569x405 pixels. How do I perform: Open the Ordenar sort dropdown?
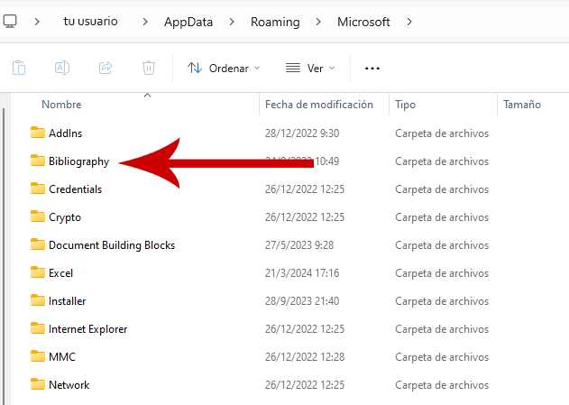(x=223, y=68)
